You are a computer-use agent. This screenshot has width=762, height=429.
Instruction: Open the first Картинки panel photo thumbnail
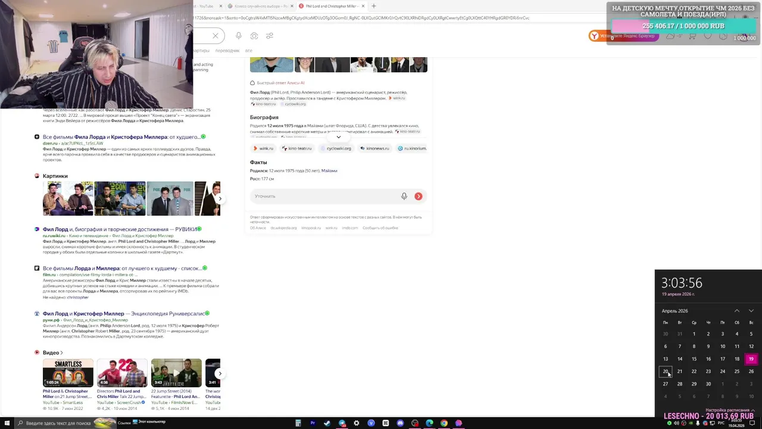tap(68, 198)
